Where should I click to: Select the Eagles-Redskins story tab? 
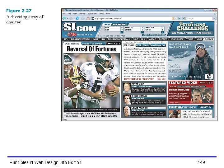tap(72, 44)
